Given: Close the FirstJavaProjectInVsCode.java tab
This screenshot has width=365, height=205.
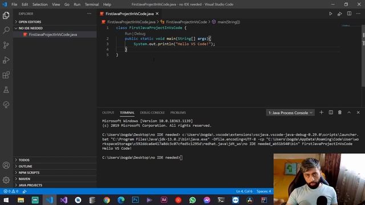Looking at the screenshot, I should point(157,14).
